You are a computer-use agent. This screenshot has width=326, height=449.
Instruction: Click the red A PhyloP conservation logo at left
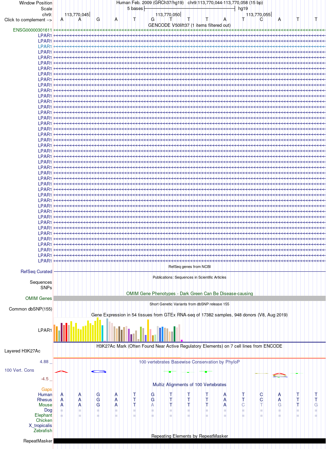click(62, 371)
